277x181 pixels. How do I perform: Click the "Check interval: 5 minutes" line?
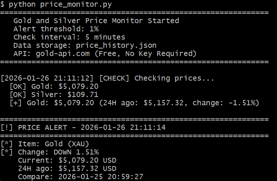69,37
